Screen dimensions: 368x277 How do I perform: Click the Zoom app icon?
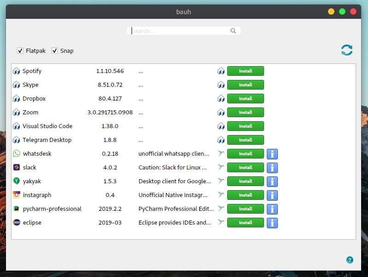click(x=17, y=113)
